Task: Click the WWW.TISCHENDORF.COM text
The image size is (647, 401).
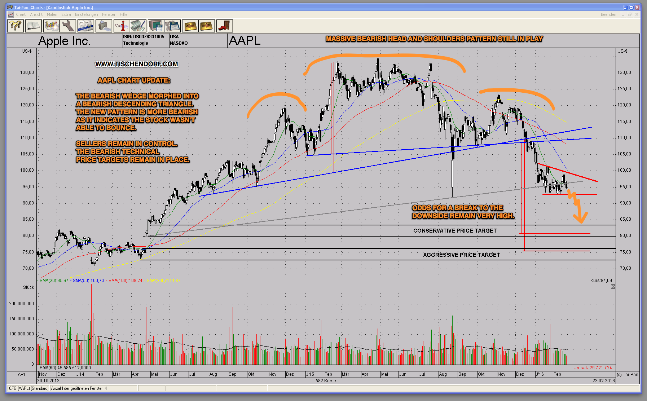Action: coord(137,64)
